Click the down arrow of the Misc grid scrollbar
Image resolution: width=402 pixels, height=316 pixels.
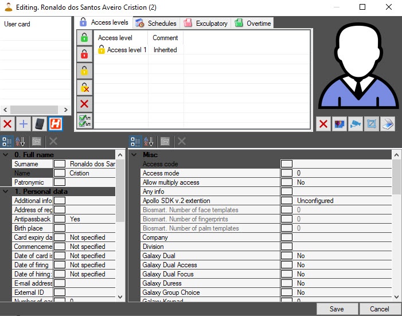tap(396, 297)
